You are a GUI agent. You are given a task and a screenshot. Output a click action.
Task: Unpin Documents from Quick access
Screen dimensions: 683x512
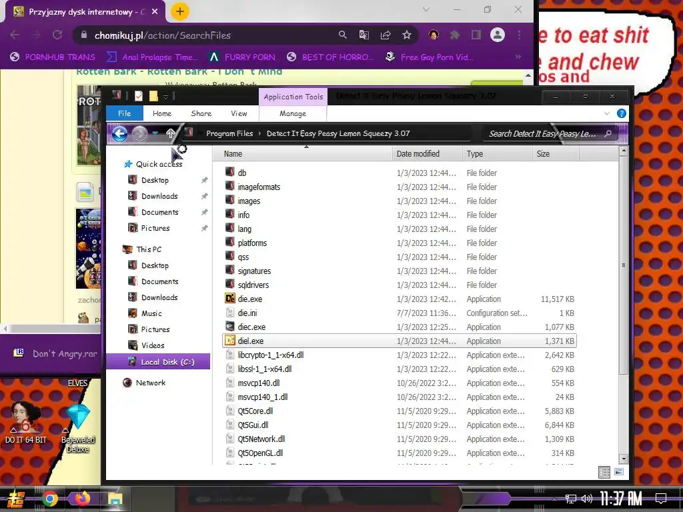tap(204, 212)
